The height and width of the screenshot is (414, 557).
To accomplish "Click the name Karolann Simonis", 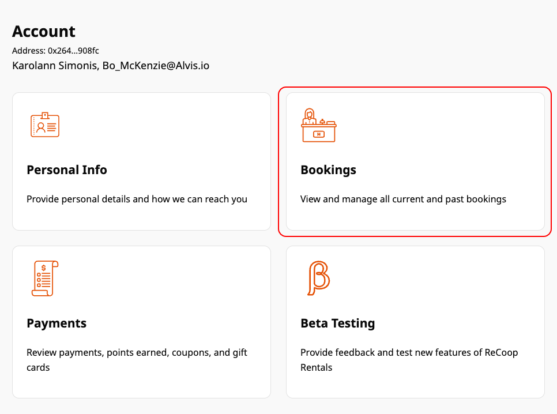I will point(55,66).
